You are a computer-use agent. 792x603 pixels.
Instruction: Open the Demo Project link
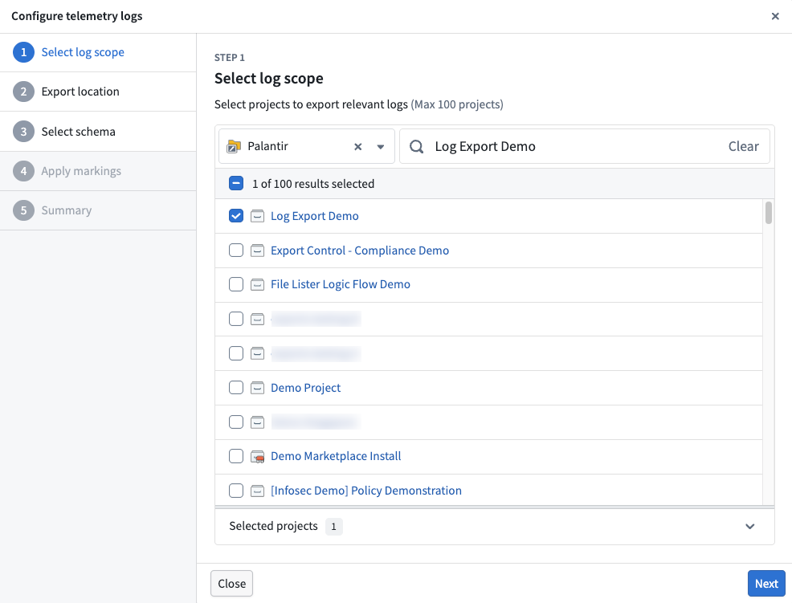(x=305, y=387)
